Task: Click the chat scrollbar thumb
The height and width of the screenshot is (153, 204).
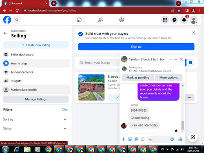Action: pos(183,125)
